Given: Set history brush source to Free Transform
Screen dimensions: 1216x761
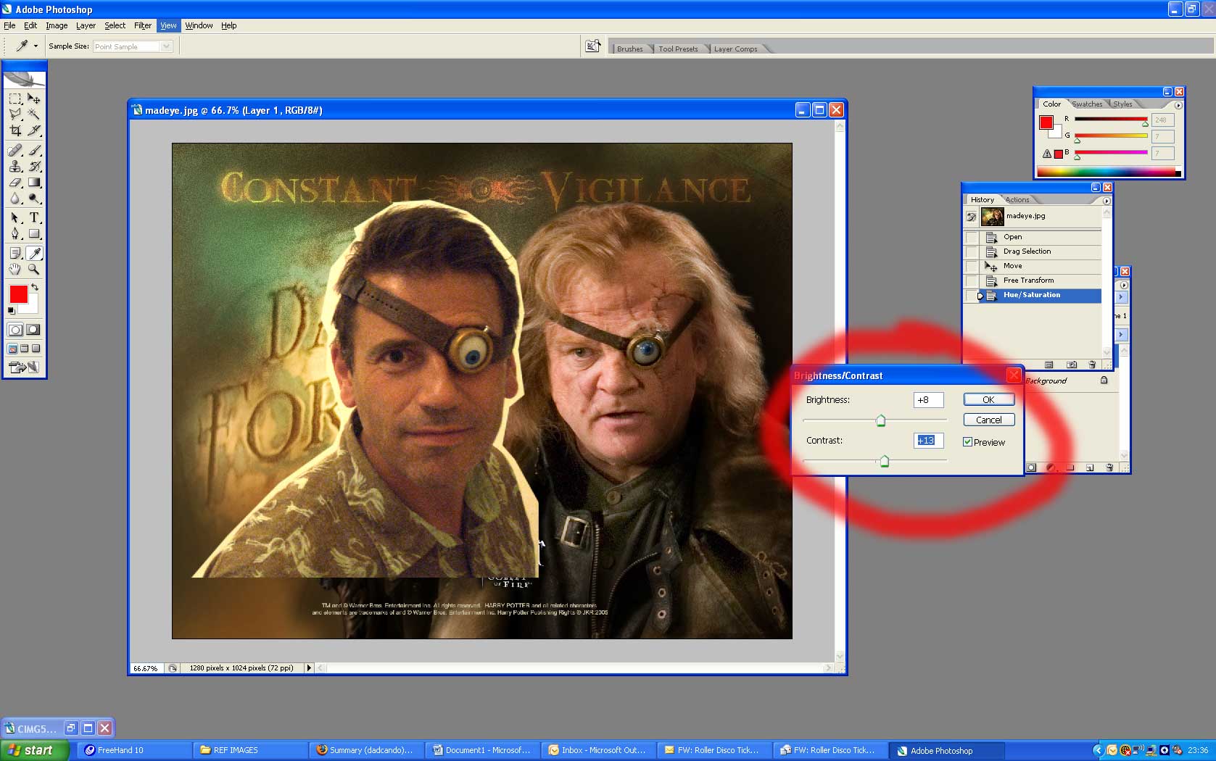Looking at the screenshot, I should [x=972, y=280].
